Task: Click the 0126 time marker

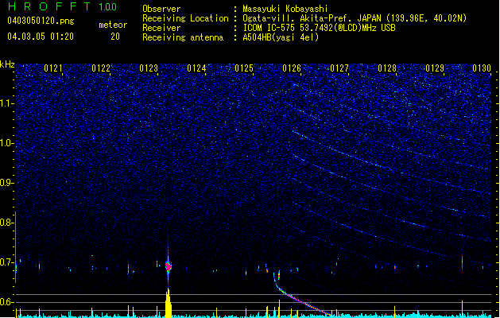Action: (292, 68)
